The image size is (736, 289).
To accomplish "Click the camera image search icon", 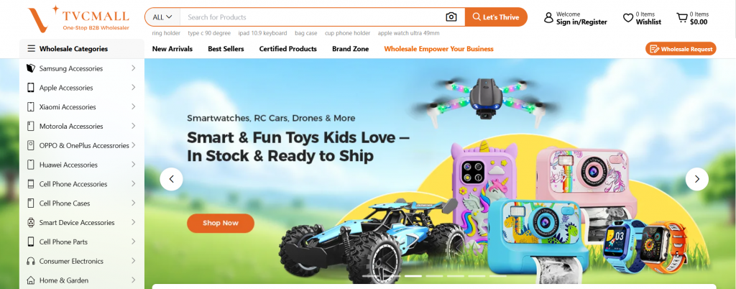I will 451,17.
